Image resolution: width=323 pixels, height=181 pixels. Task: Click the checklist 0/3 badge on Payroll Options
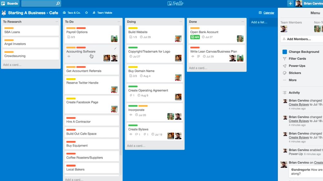[71, 37]
